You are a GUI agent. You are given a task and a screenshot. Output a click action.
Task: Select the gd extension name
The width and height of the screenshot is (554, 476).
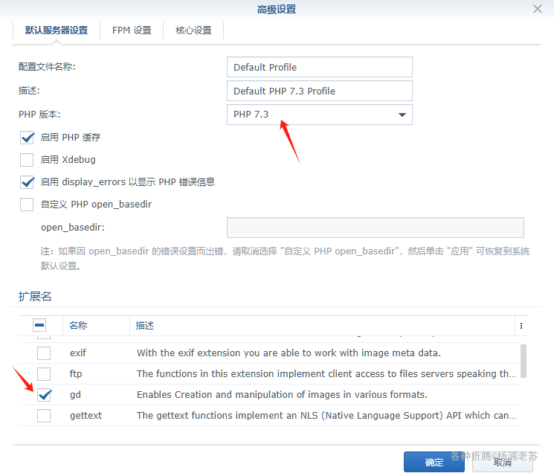point(75,395)
